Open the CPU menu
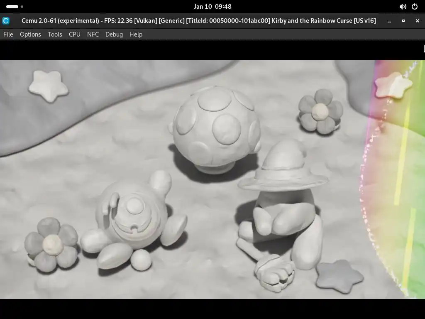 coord(75,34)
